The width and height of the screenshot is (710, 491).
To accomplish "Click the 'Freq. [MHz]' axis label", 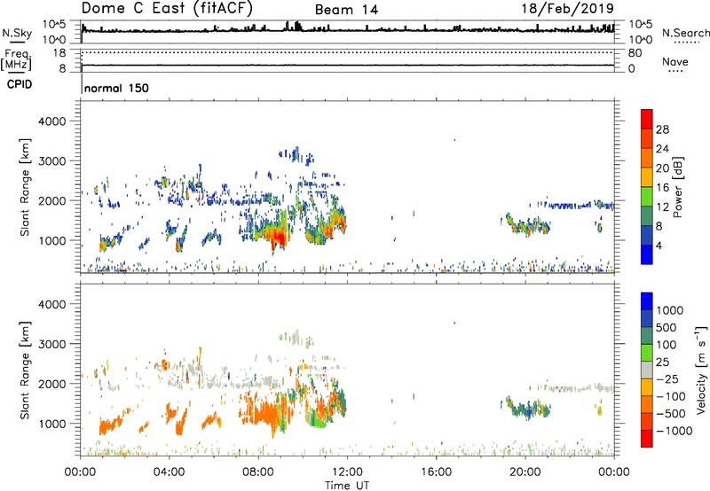I will 16,59.
